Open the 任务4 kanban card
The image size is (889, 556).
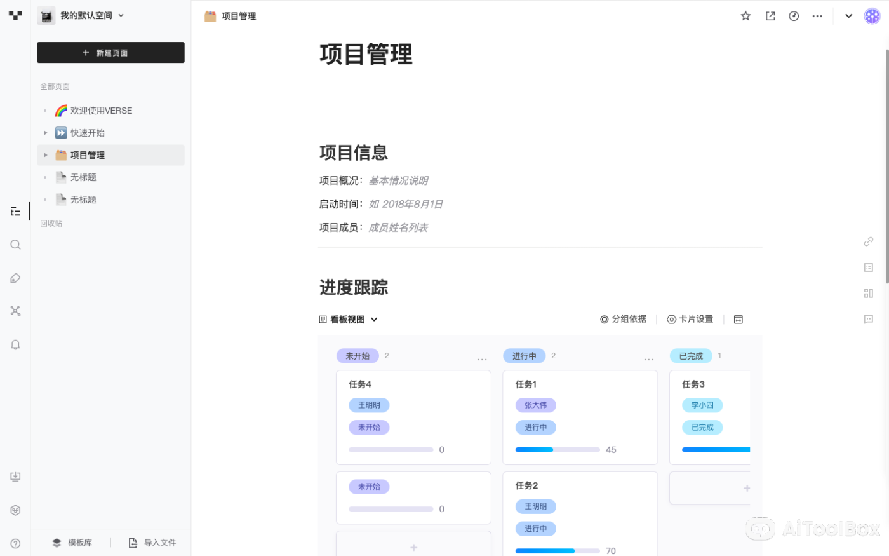click(x=413, y=384)
